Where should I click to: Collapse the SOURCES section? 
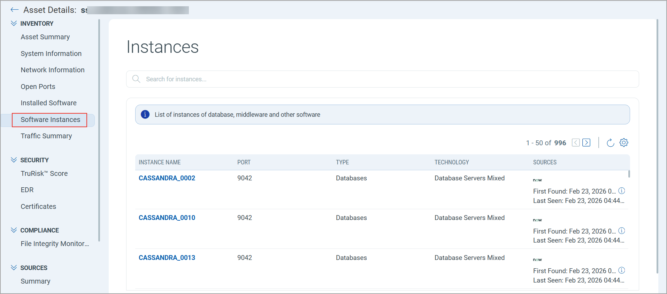tap(14, 268)
